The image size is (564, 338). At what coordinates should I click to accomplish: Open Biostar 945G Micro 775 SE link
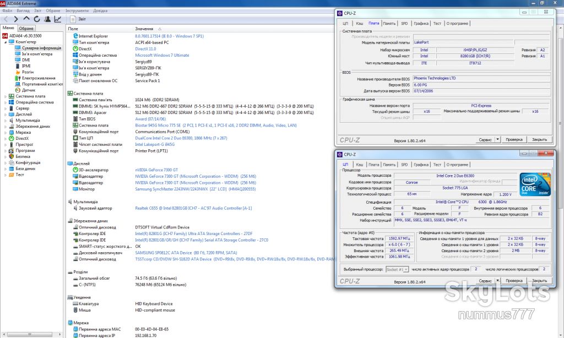click(x=216, y=126)
